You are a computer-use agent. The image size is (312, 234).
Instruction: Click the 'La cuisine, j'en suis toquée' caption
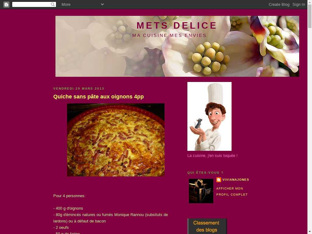tap(212, 156)
